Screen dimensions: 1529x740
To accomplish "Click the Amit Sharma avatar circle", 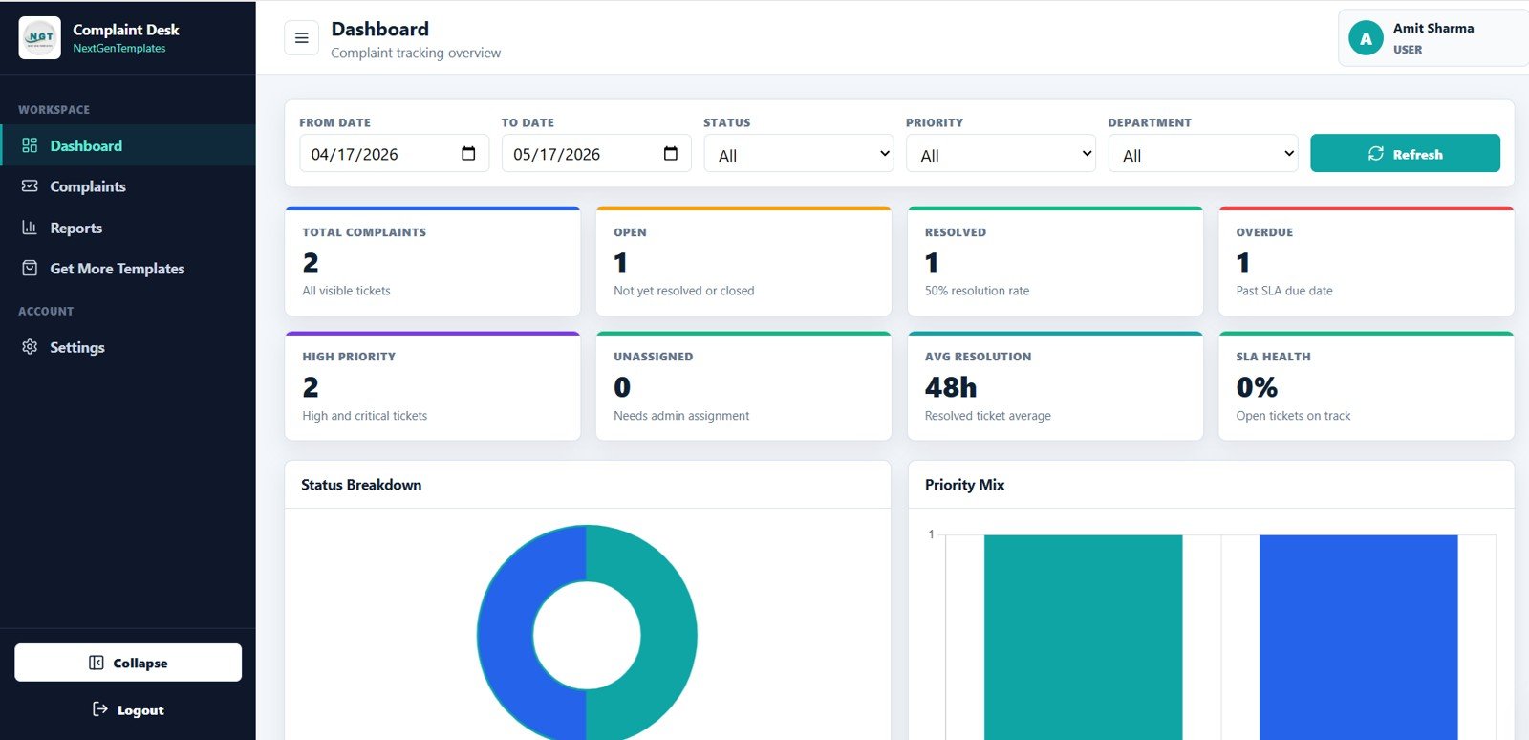I will pyautogui.click(x=1366, y=38).
